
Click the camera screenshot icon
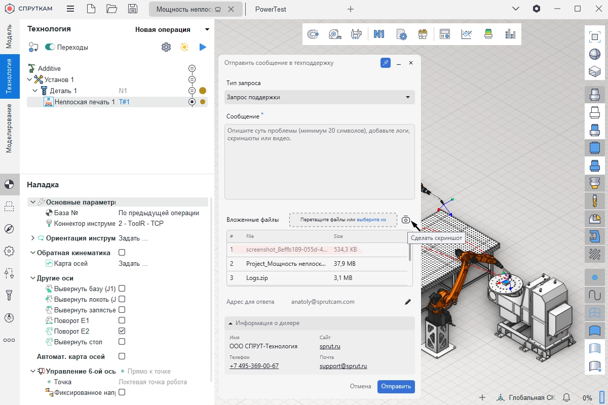coord(405,220)
